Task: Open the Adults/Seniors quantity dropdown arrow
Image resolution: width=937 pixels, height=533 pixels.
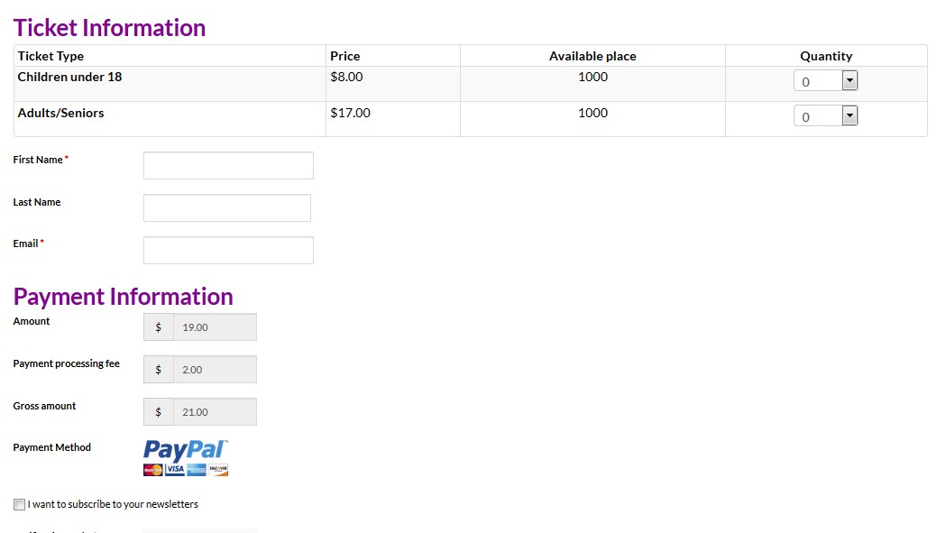Action: [x=850, y=116]
